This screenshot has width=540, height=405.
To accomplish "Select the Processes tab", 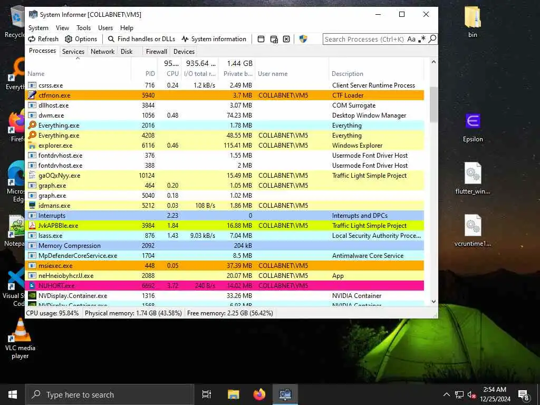I will click(x=42, y=51).
